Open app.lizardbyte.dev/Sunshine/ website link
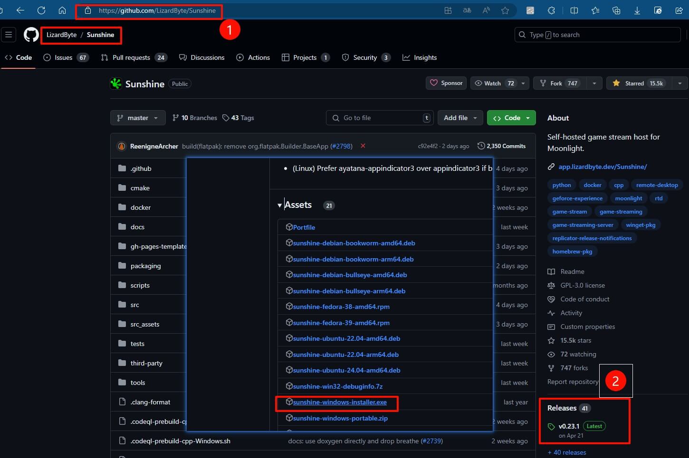The height and width of the screenshot is (458, 689). point(603,167)
